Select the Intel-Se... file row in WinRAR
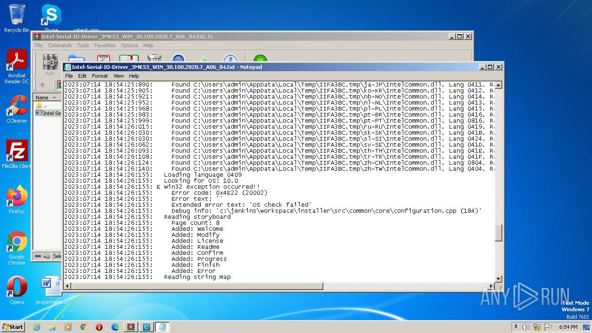Image resolution: width=592 pixels, height=333 pixels. click(x=48, y=113)
